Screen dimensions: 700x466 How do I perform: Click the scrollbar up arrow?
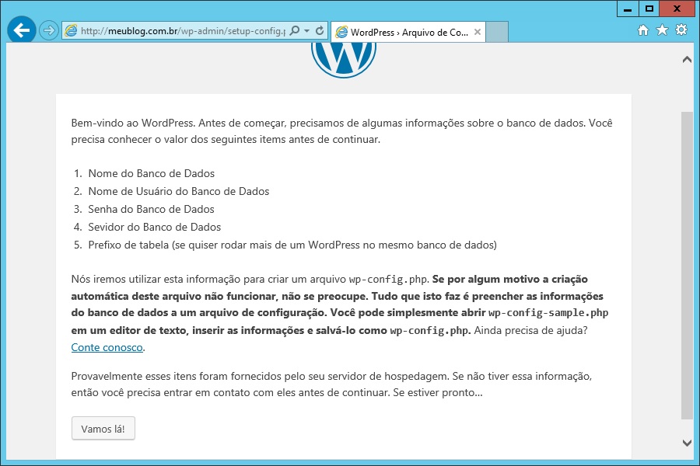click(687, 59)
